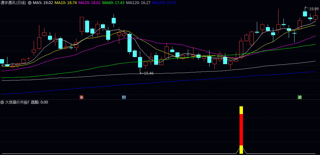Click the 15.46 low price label

click(x=149, y=73)
